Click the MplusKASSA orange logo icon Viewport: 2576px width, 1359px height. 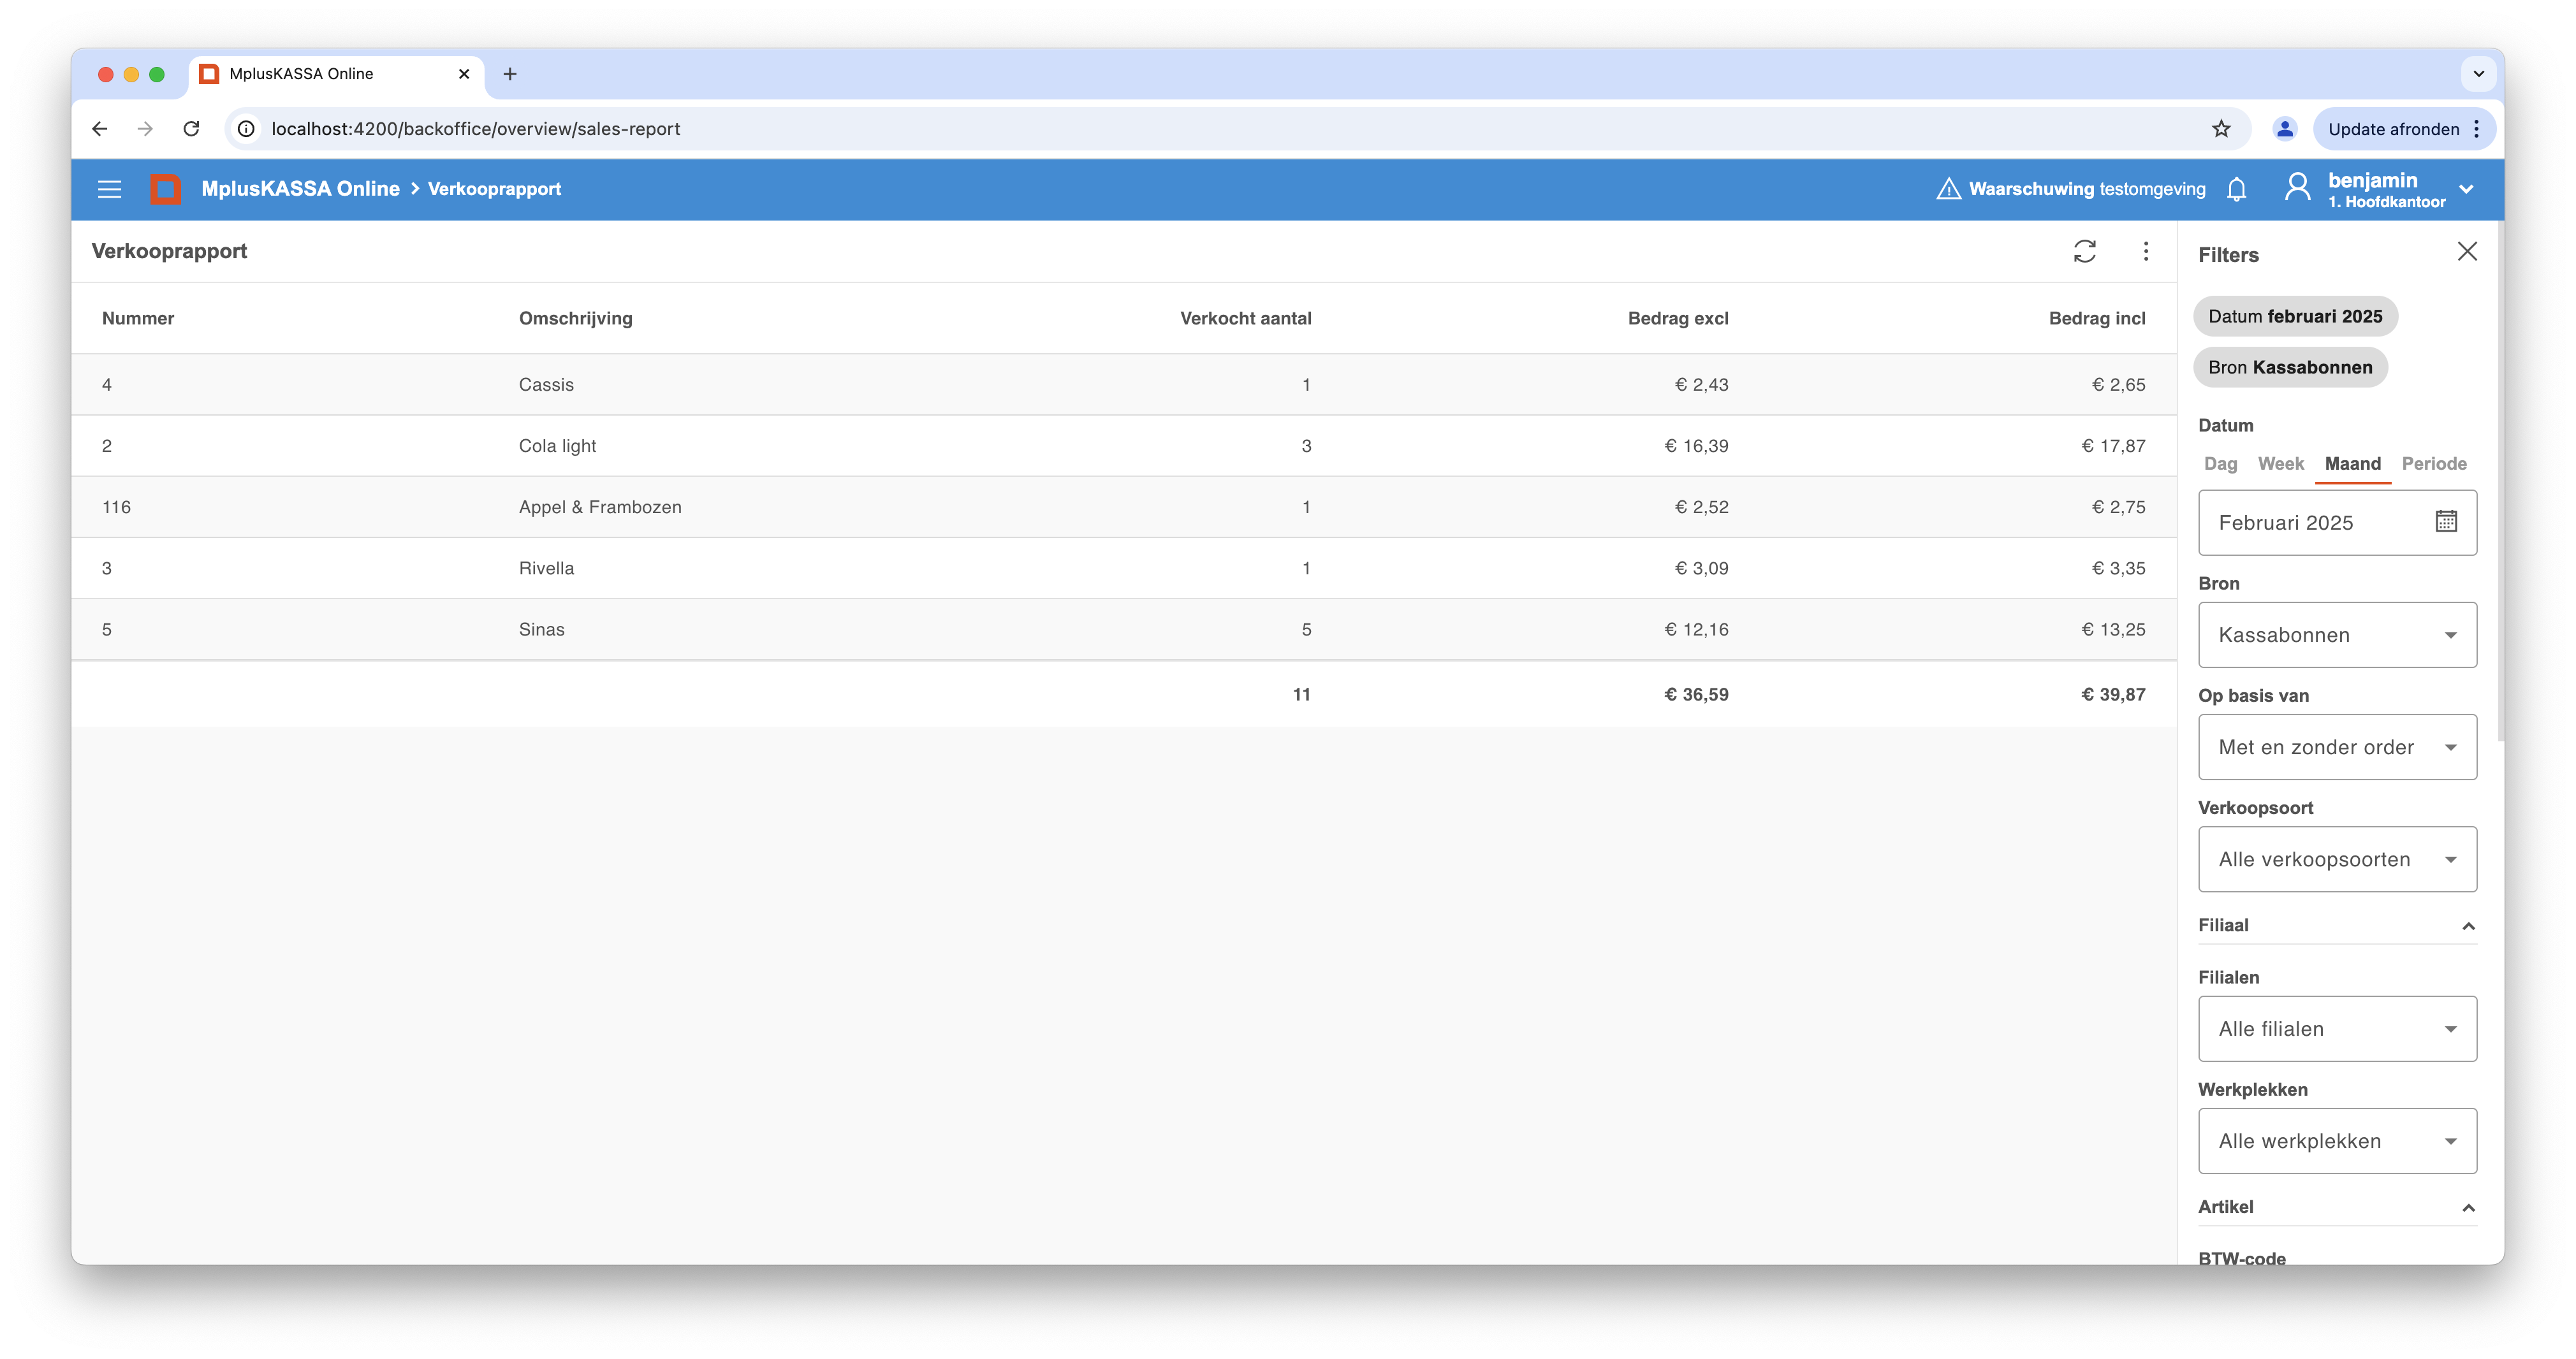166,189
